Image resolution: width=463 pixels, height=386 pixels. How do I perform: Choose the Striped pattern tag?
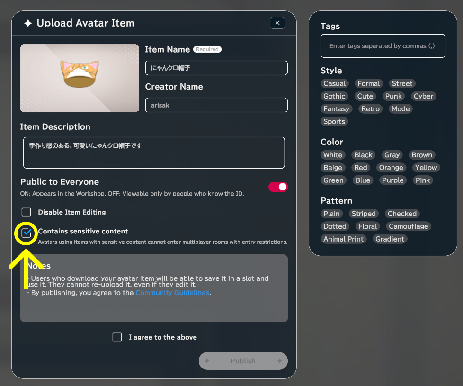tap(364, 214)
